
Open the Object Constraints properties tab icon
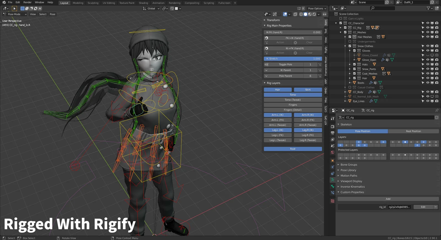pyautogui.click(x=332, y=174)
